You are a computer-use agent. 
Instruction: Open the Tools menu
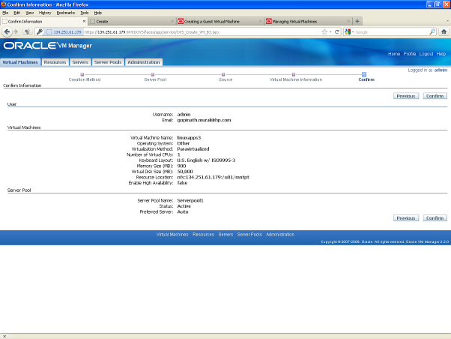click(x=84, y=13)
